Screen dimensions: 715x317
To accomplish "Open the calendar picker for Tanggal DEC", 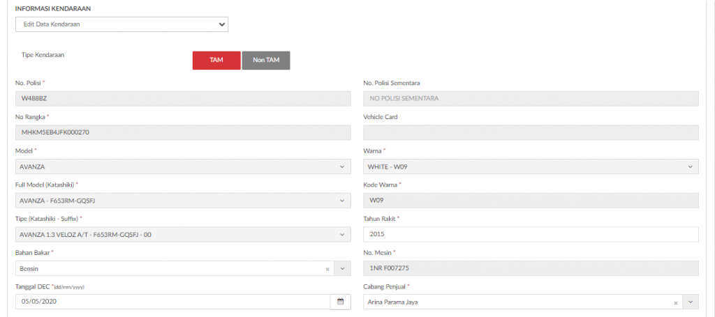I will [x=340, y=302].
